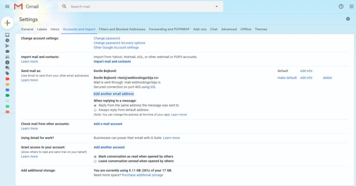Click Learn more in reply address note

point(178,115)
